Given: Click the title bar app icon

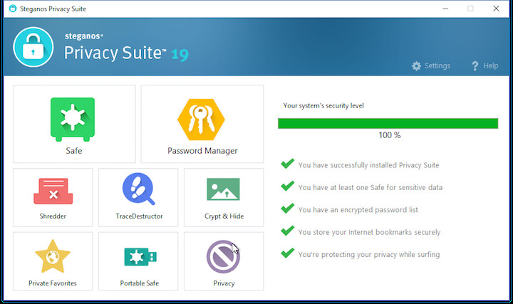Looking at the screenshot, I should pyautogui.click(x=13, y=9).
